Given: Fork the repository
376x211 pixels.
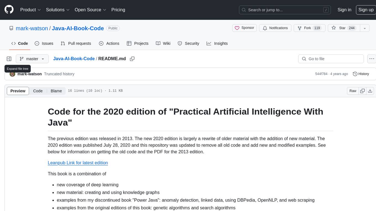Looking at the screenshot, I should pos(309,28).
